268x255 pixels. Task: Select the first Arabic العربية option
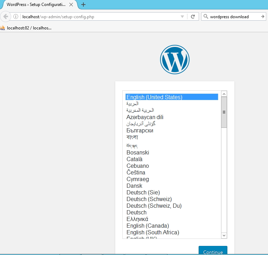(172, 104)
